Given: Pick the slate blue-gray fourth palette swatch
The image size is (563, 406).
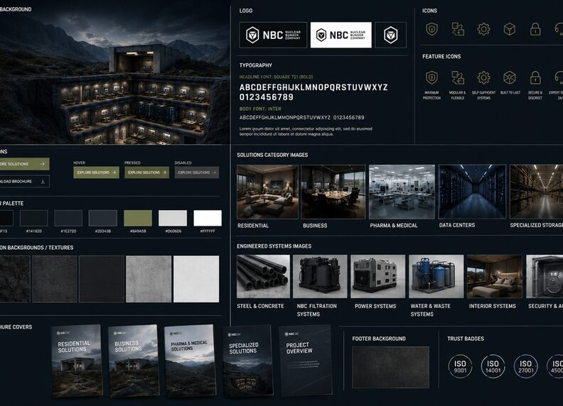Looking at the screenshot, I should (x=103, y=218).
